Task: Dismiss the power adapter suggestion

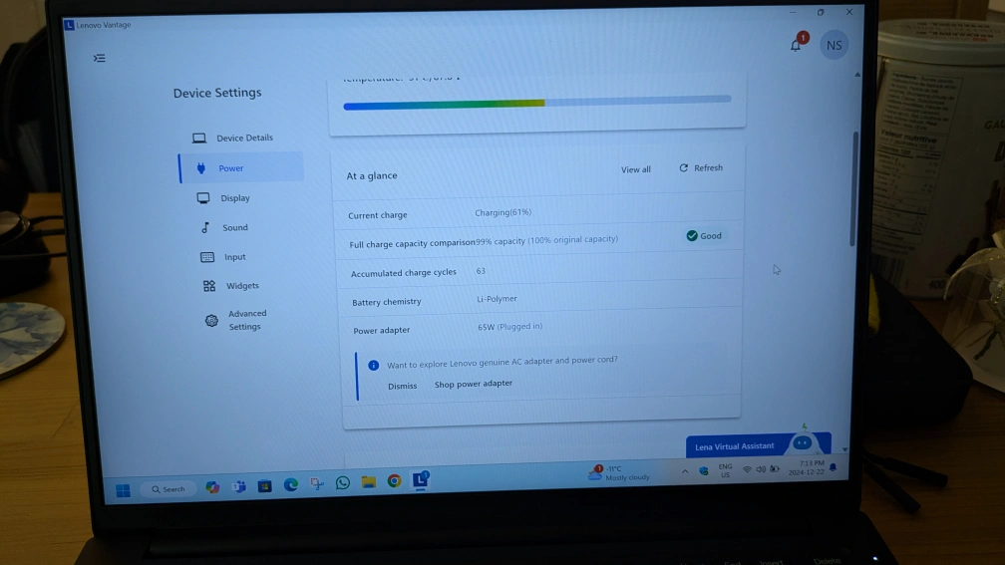Action: point(403,386)
